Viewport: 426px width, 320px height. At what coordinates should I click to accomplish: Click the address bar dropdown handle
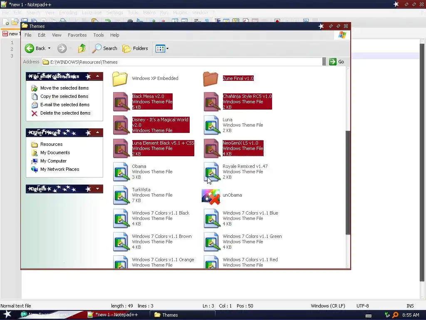pyautogui.click(x=324, y=62)
